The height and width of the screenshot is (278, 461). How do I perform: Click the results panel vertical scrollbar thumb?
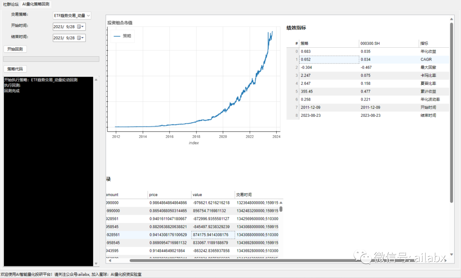pyautogui.click(x=452, y=113)
